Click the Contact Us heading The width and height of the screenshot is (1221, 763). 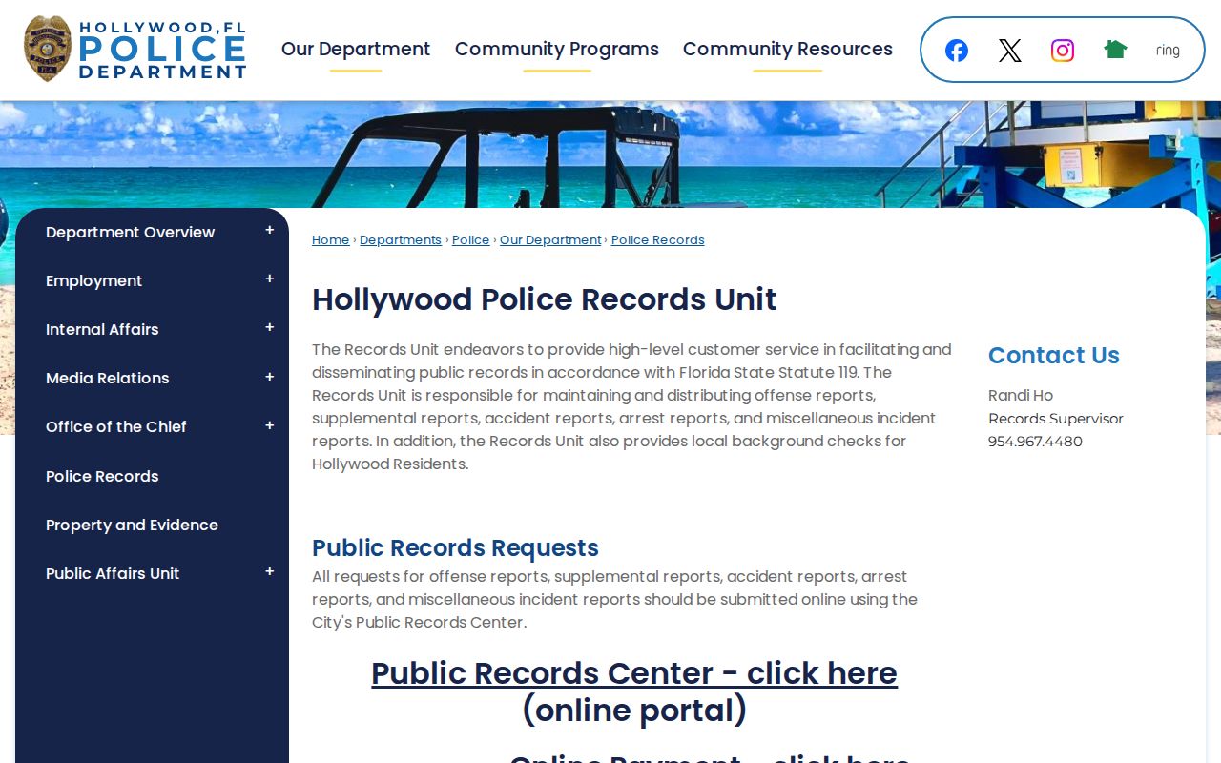point(1054,356)
